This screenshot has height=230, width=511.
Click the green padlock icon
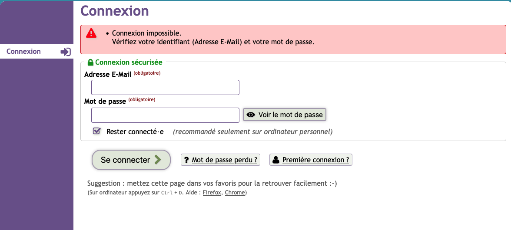coord(90,62)
